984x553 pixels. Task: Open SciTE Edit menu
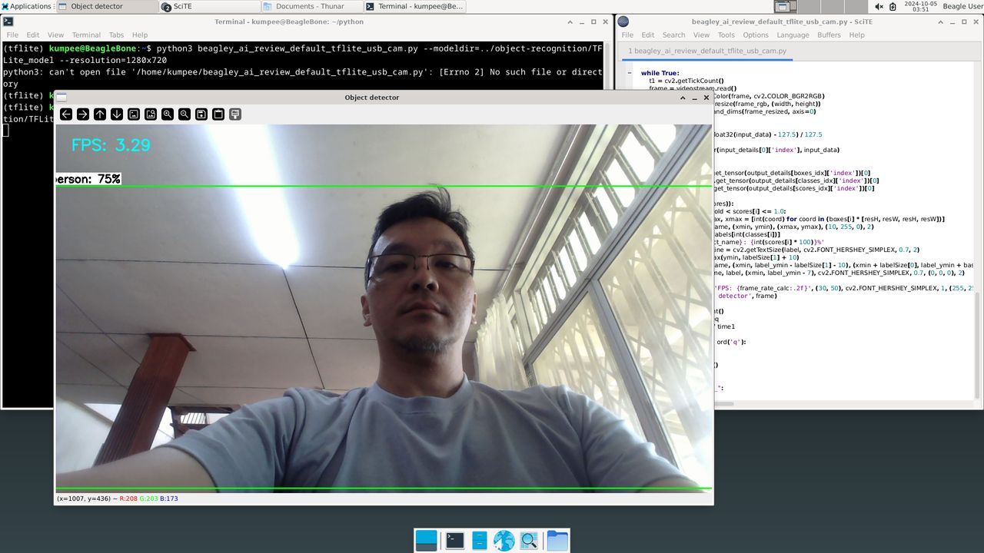coord(648,35)
